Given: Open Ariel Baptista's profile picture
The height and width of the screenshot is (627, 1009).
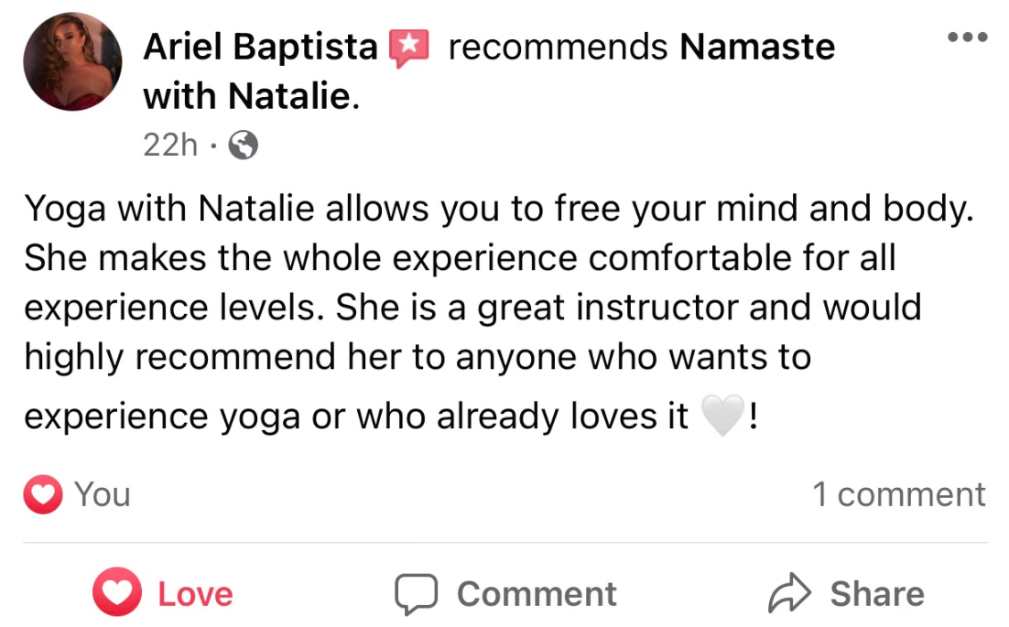Looking at the screenshot, I should click(72, 64).
